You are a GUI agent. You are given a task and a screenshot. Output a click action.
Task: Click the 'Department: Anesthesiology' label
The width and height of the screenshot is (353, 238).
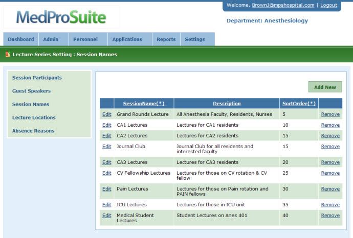[267, 20]
